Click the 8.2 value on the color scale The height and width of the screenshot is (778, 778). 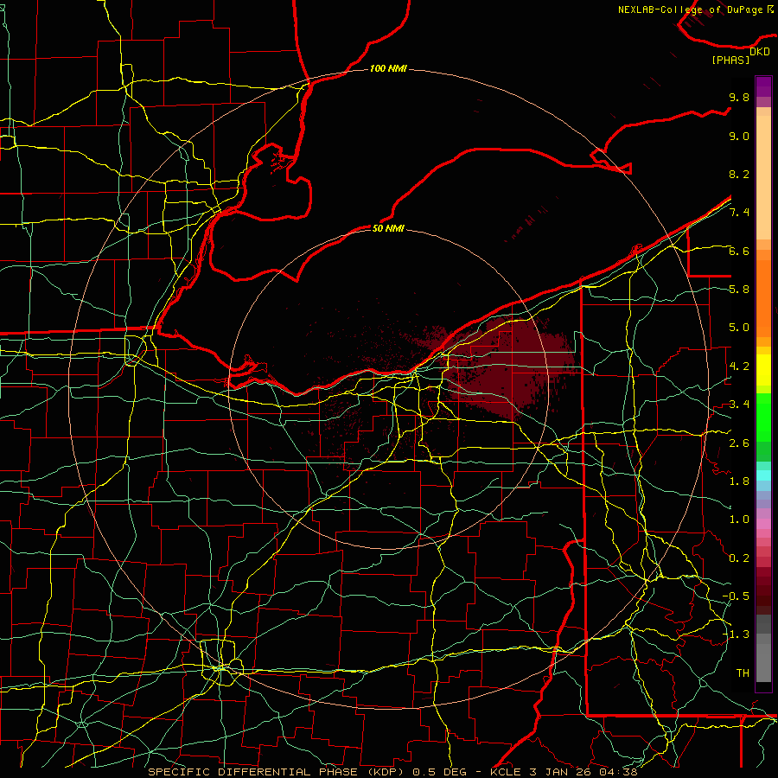tap(739, 174)
